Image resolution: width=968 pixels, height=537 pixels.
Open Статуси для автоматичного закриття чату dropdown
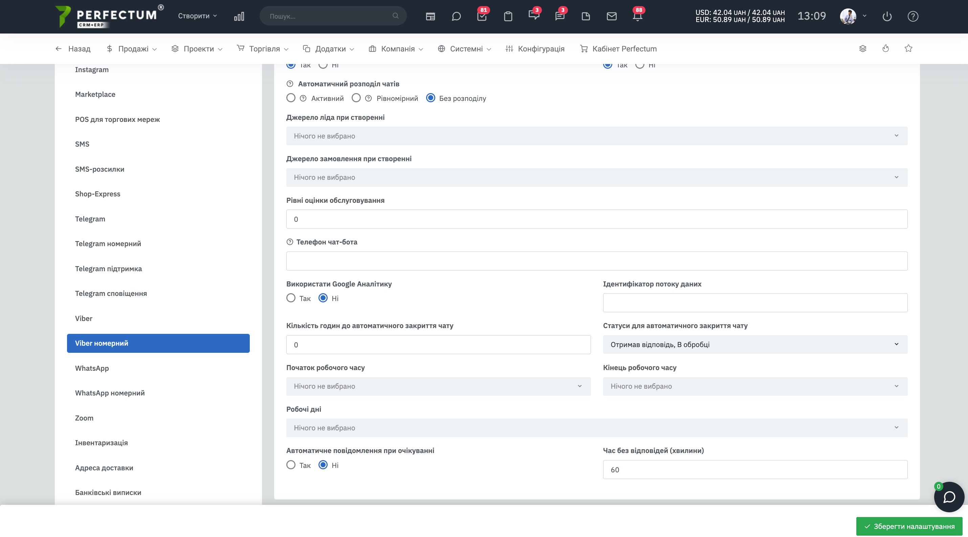click(x=755, y=345)
